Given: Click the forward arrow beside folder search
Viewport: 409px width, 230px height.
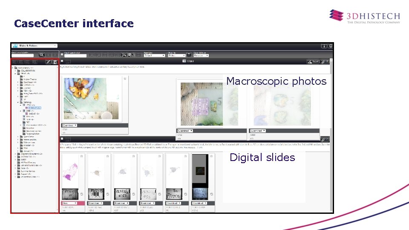Looking at the screenshot, I should 55,55.
